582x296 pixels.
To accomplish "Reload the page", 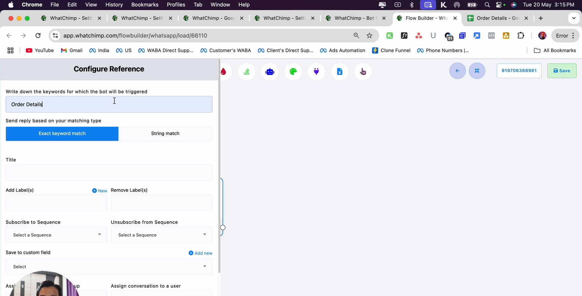I will [38, 36].
